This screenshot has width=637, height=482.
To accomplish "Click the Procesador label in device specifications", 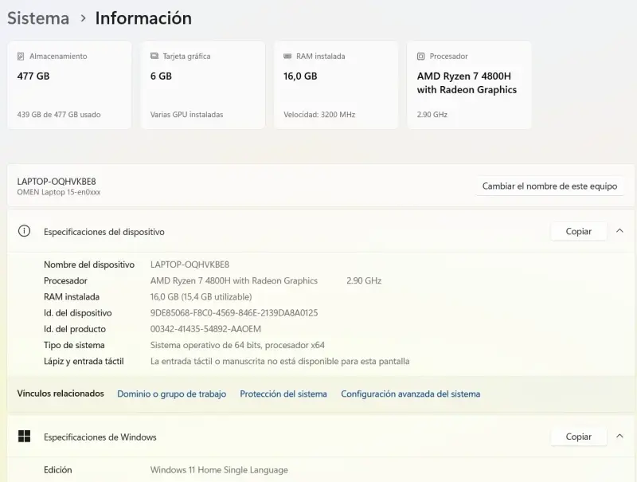I will point(65,280).
